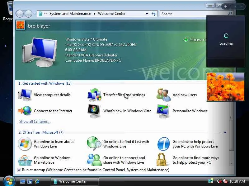
Task: Open Transfer files and settings icon
Action: tap(94, 95)
